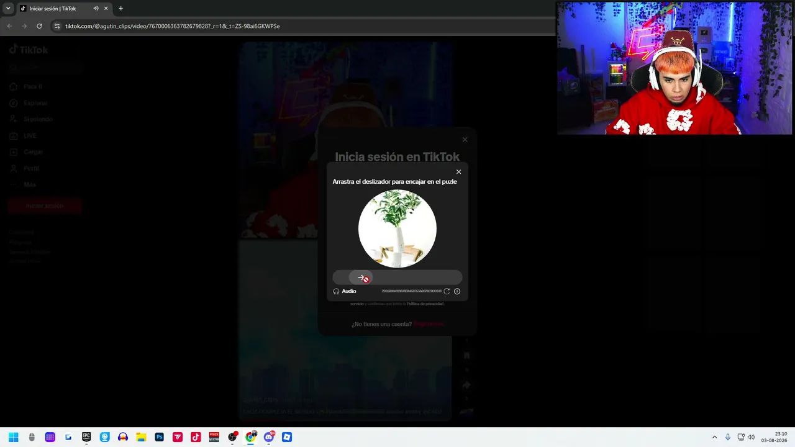The width and height of the screenshot is (795, 447).
Task: Open File Explorer from the taskbar
Action: (141, 437)
